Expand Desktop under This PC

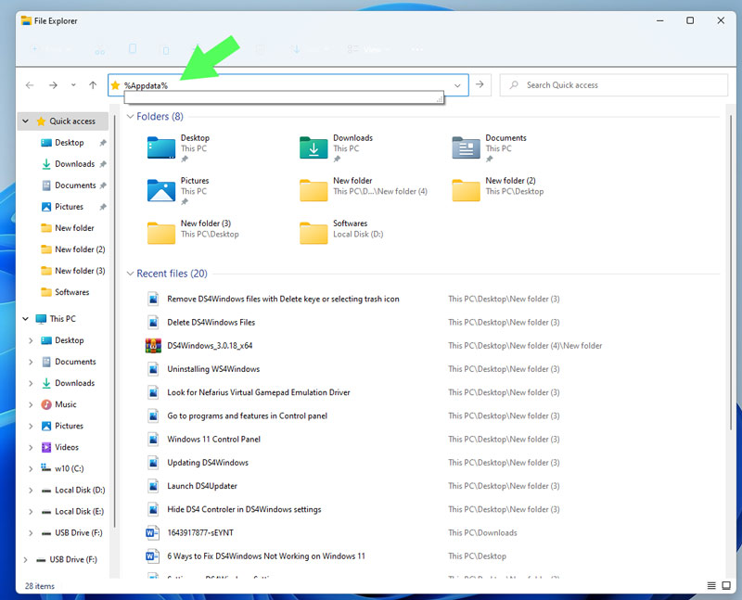(31, 340)
